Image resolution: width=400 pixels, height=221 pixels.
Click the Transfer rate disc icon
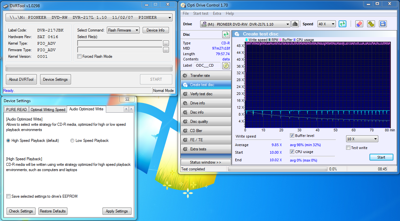(185, 76)
